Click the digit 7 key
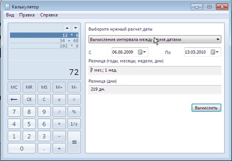232x161 pixels. [14, 112]
